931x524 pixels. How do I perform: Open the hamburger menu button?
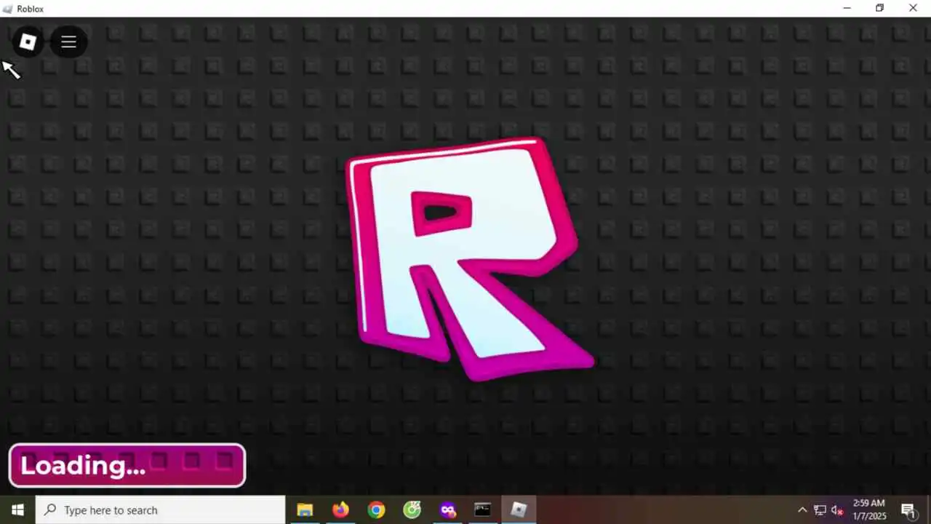pos(68,42)
